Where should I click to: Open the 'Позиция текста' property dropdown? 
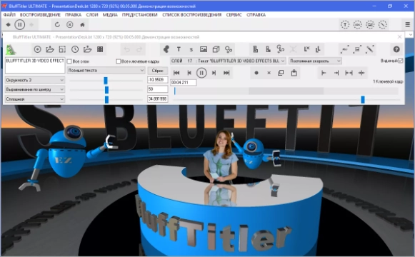pyautogui.click(x=106, y=71)
